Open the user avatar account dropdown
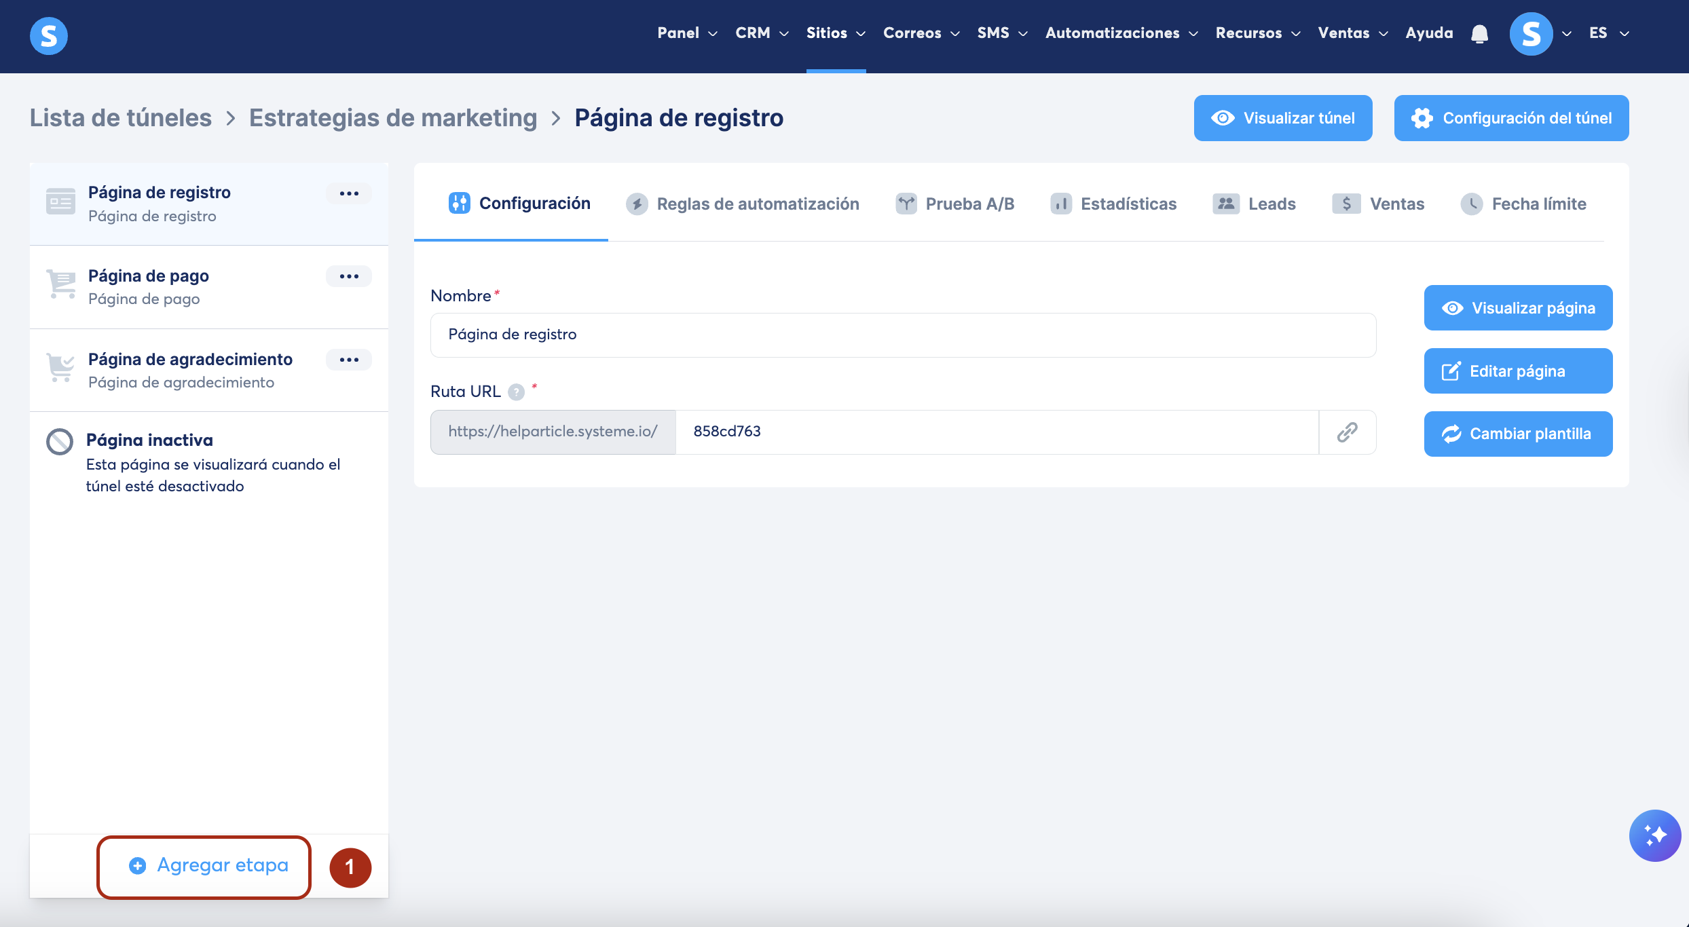 click(x=1532, y=34)
